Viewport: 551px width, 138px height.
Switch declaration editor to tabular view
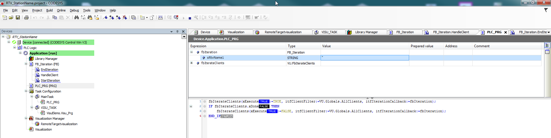coord(547,52)
